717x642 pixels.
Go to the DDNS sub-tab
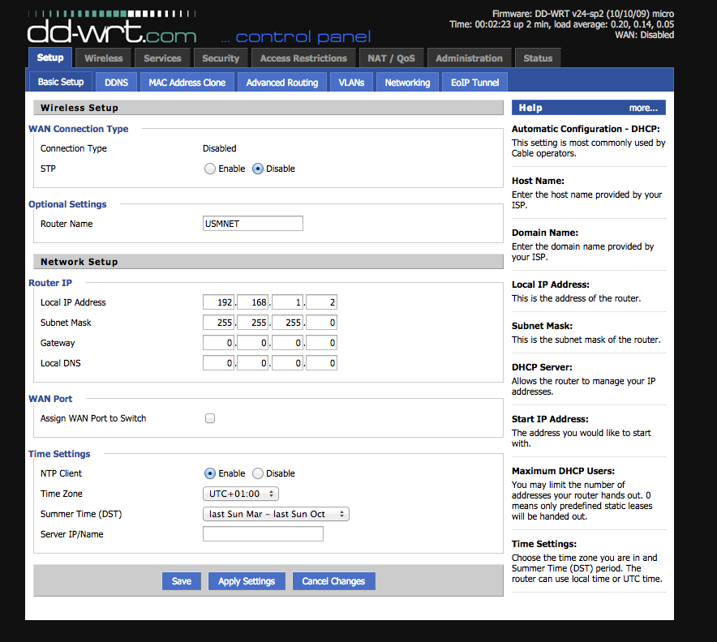[116, 82]
